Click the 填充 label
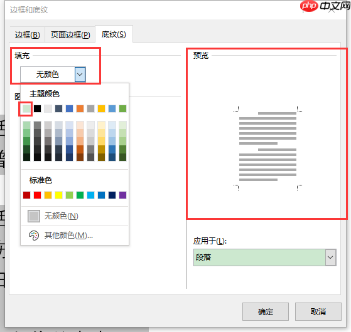Image resolution: width=351 pixels, height=332 pixels. click(x=22, y=56)
